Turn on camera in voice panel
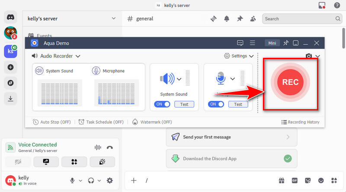The height and width of the screenshot is (192, 346). point(18,162)
